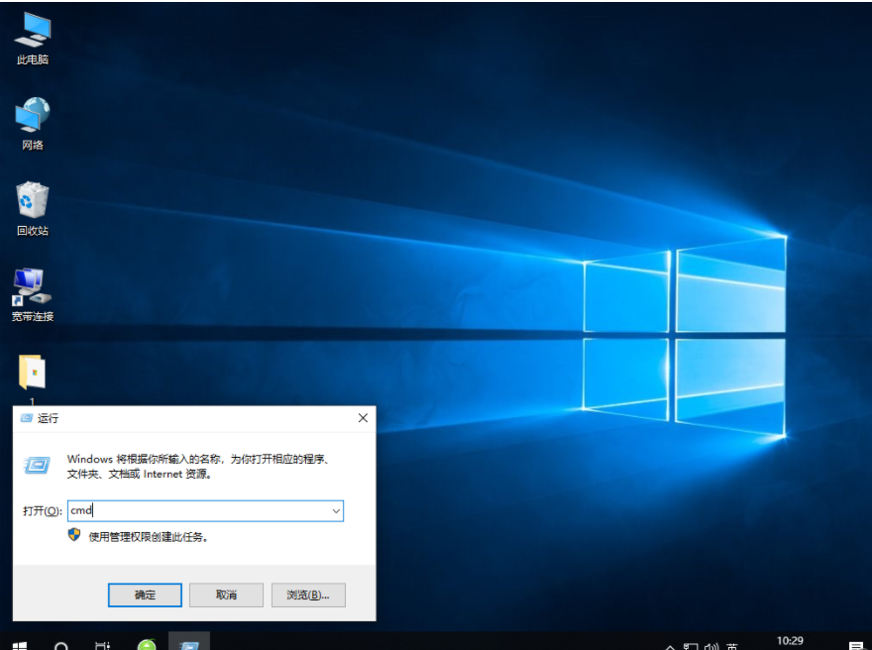The width and height of the screenshot is (872, 650).
Task: Click inside the cmd text input field
Action: (198, 511)
